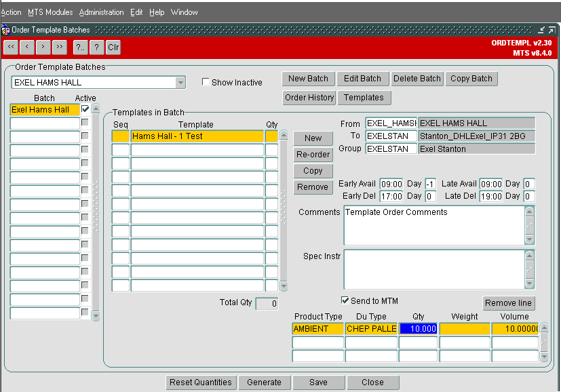Click the single '?' execute query button
Screen dimensions: 561x392
pyautogui.click(x=96, y=47)
